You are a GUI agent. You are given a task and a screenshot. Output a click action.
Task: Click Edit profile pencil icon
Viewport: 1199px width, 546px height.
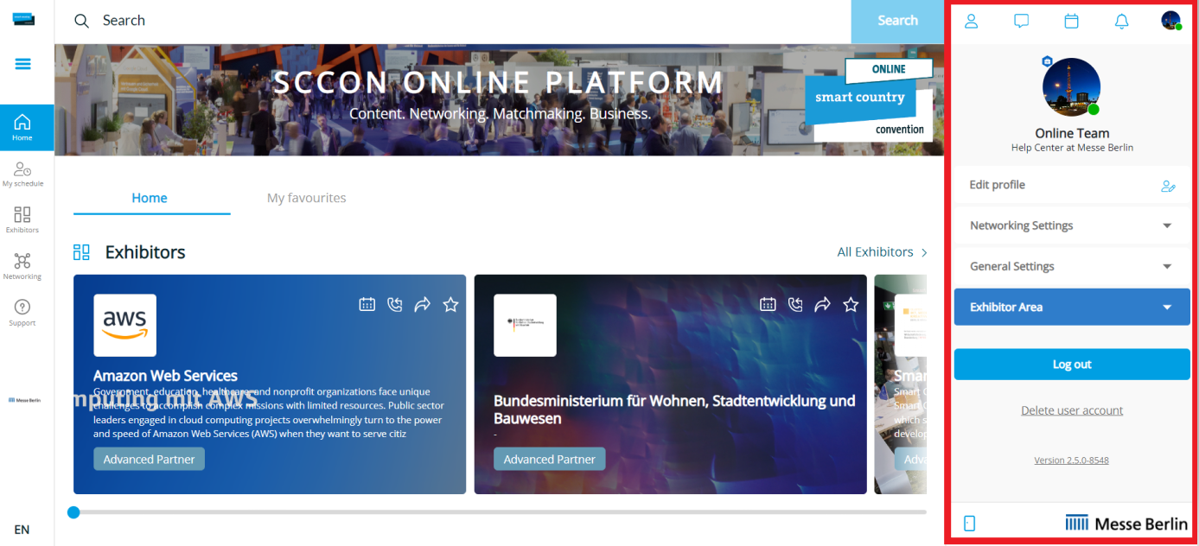click(x=1168, y=186)
